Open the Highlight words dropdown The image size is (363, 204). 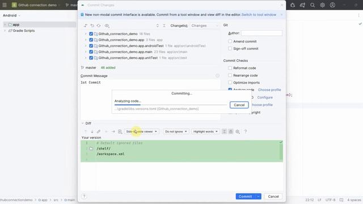pyautogui.click(x=205, y=131)
